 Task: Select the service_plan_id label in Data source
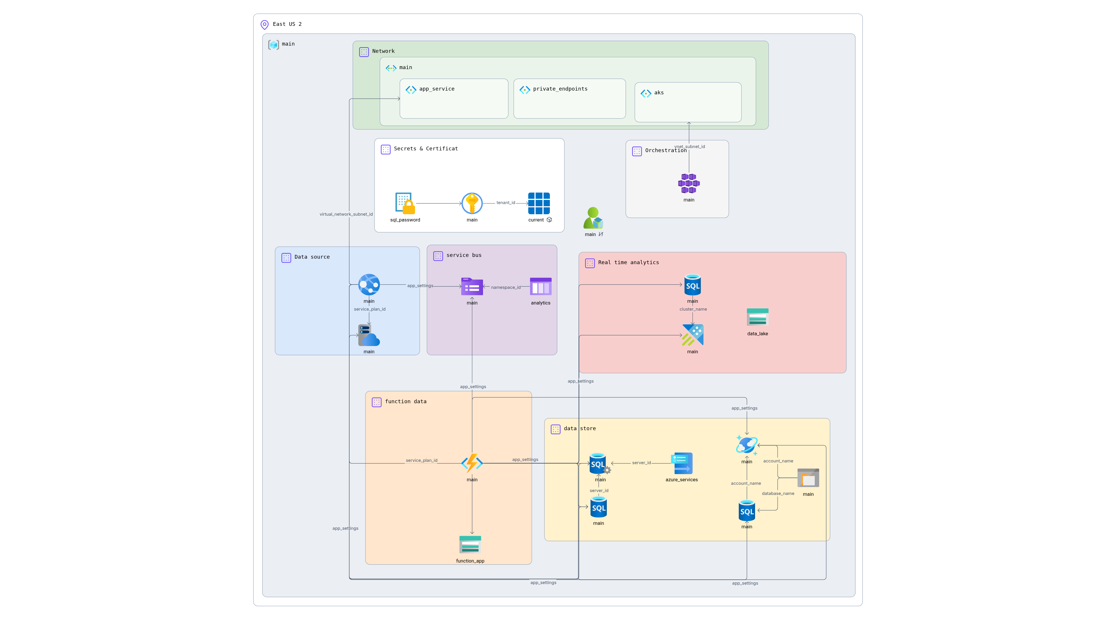[370, 309]
